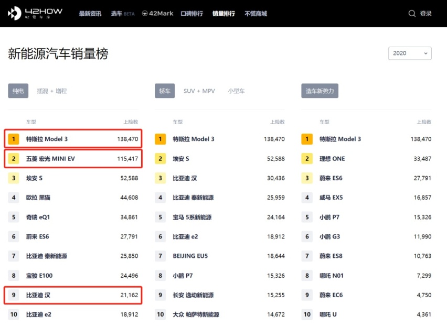Image resolution: width=447 pixels, height=326 pixels.
Task: Go to 销量排行 page
Action: point(224,14)
